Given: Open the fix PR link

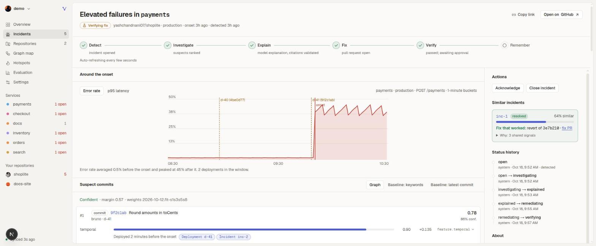Looking at the screenshot, I should tap(567, 128).
